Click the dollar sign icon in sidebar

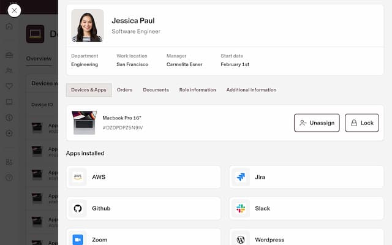pyautogui.click(x=9, y=118)
